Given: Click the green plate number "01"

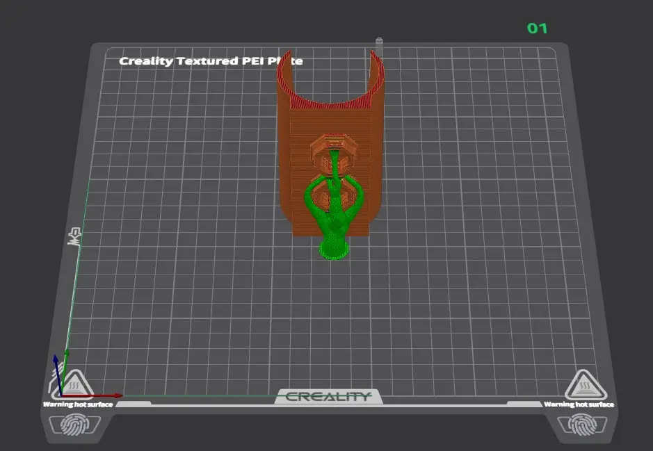Looking at the screenshot, I should click(538, 28).
